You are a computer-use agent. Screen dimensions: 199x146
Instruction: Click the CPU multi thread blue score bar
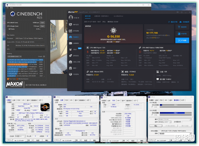pos(172,113)
